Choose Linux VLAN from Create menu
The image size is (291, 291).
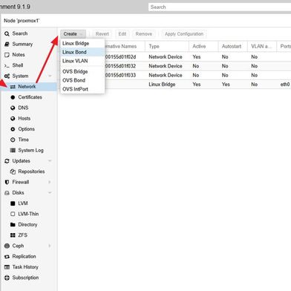(82, 61)
